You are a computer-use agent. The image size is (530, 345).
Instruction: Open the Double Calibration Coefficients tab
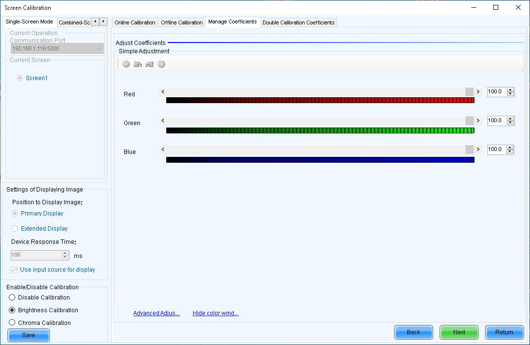point(298,22)
